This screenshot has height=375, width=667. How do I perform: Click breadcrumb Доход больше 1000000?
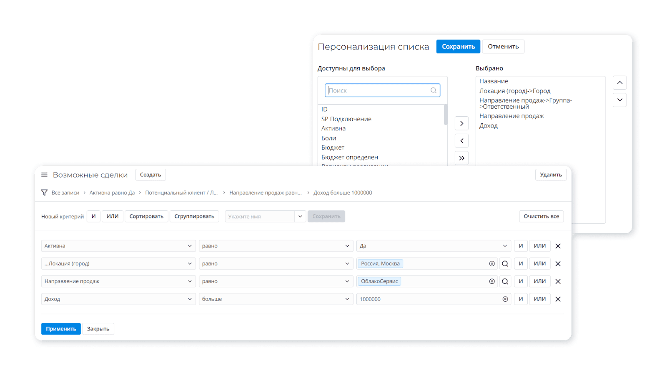tap(343, 192)
